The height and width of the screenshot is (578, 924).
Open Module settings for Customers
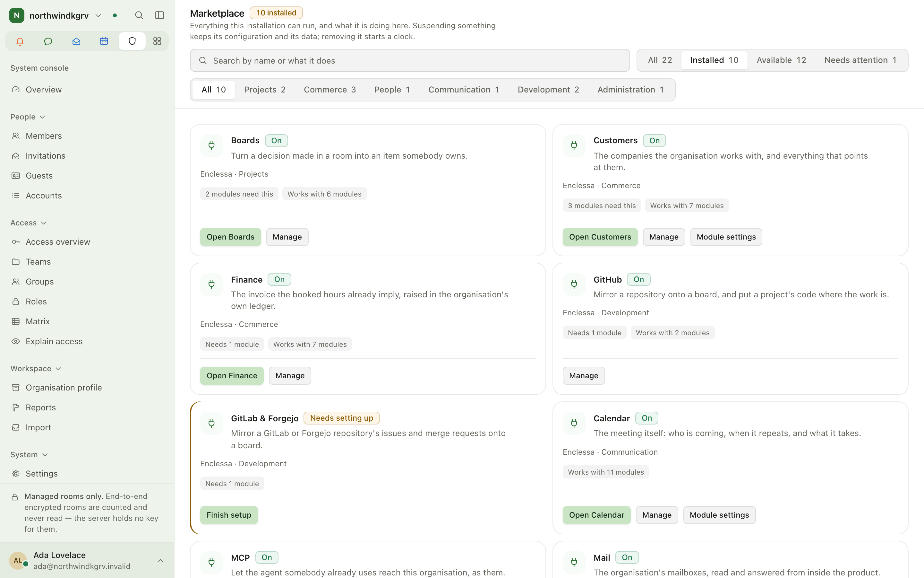click(x=726, y=237)
